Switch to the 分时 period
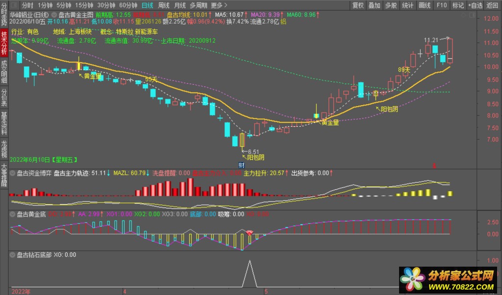 pyautogui.click(x=27, y=5)
